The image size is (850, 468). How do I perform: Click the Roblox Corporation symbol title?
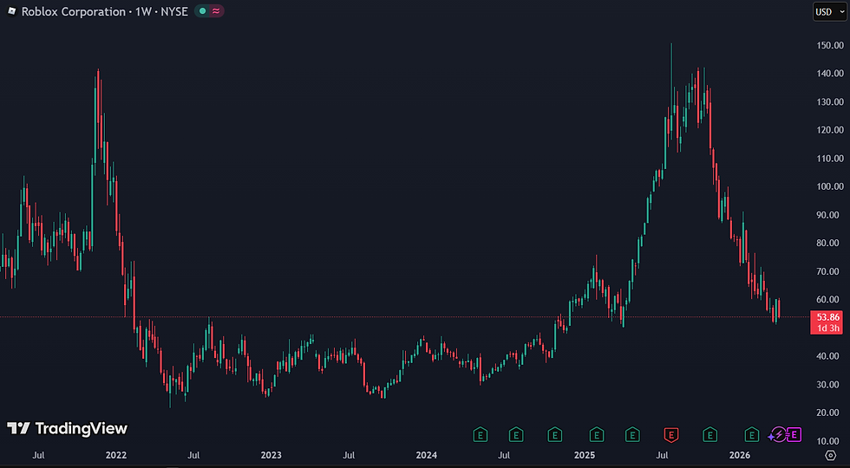[73, 11]
